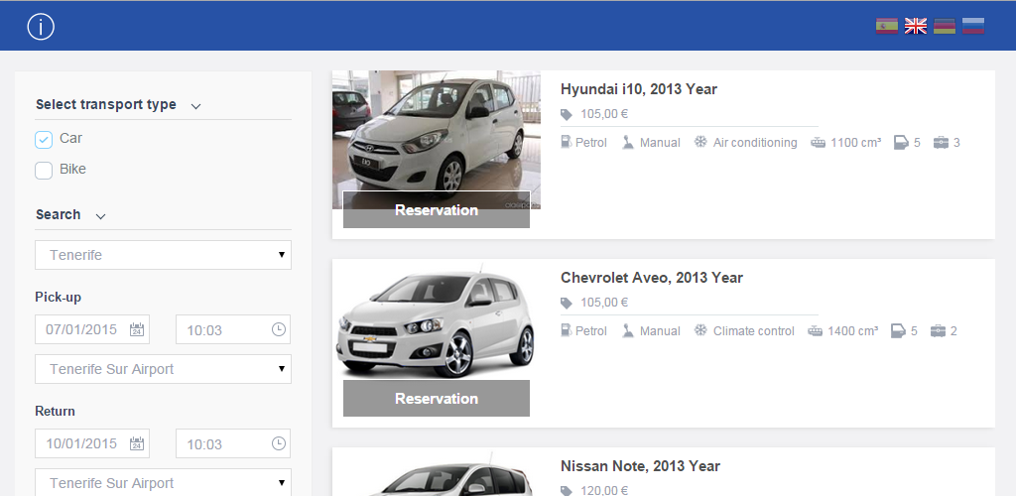Click Nissan Note price 120,00 €
The width and height of the screenshot is (1016, 496).
(604, 490)
